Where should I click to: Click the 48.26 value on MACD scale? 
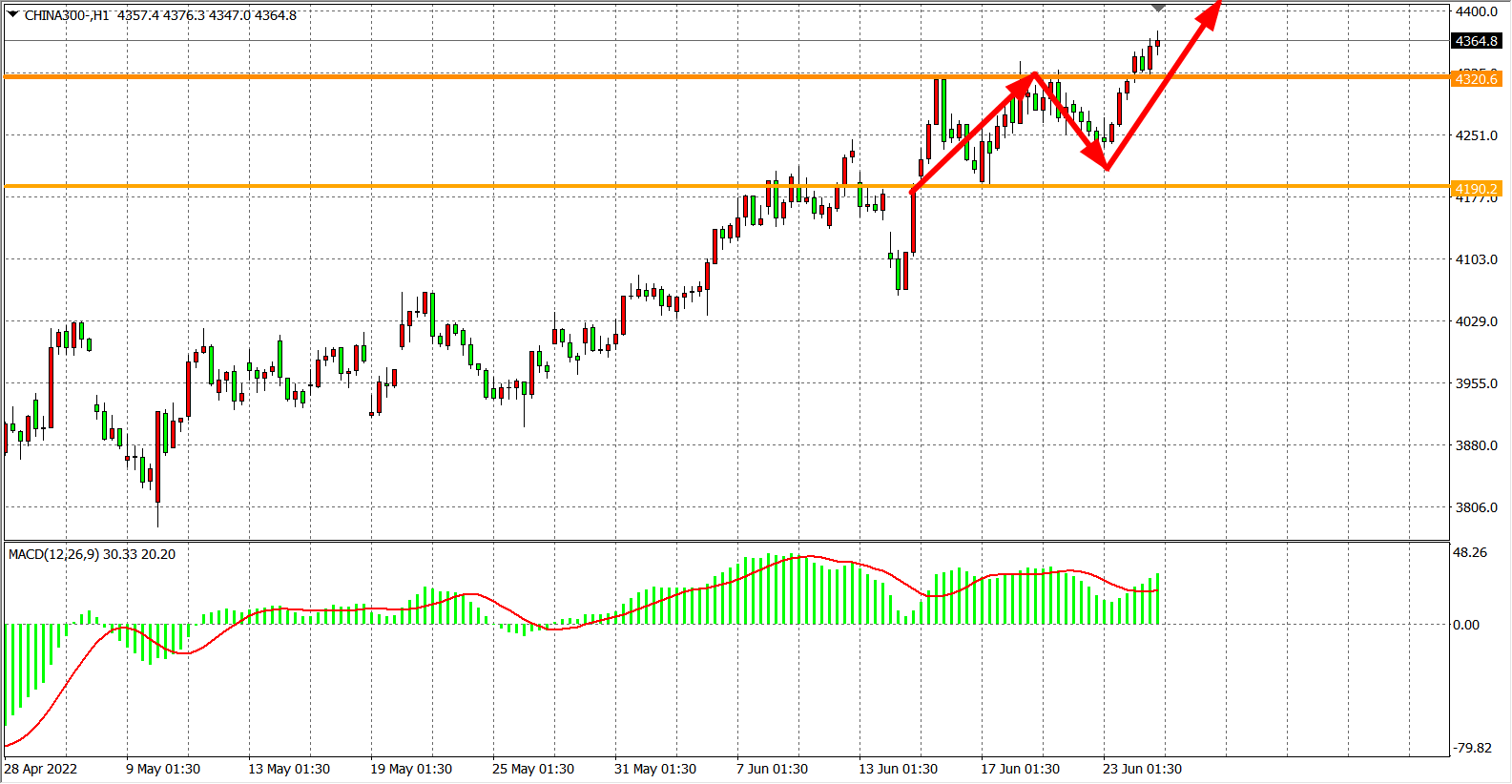click(1469, 552)
